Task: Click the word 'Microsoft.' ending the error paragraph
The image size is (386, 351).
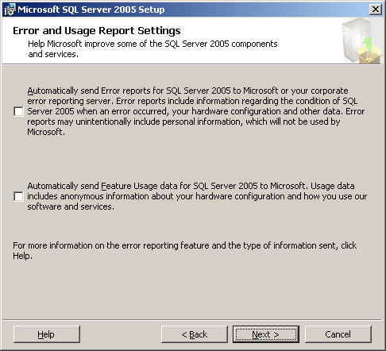Action: pos(46,132)
